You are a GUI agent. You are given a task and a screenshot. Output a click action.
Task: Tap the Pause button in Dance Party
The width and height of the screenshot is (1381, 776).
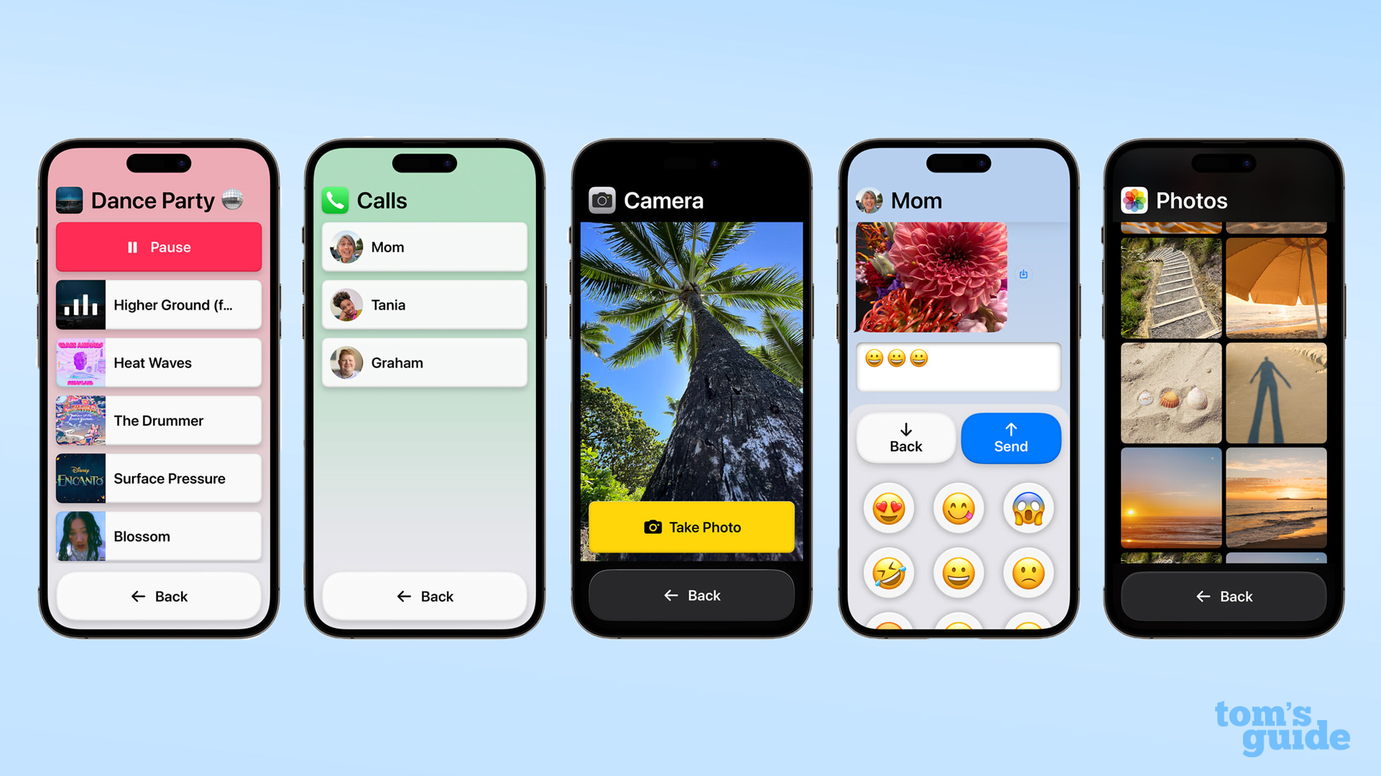(158, 246)
